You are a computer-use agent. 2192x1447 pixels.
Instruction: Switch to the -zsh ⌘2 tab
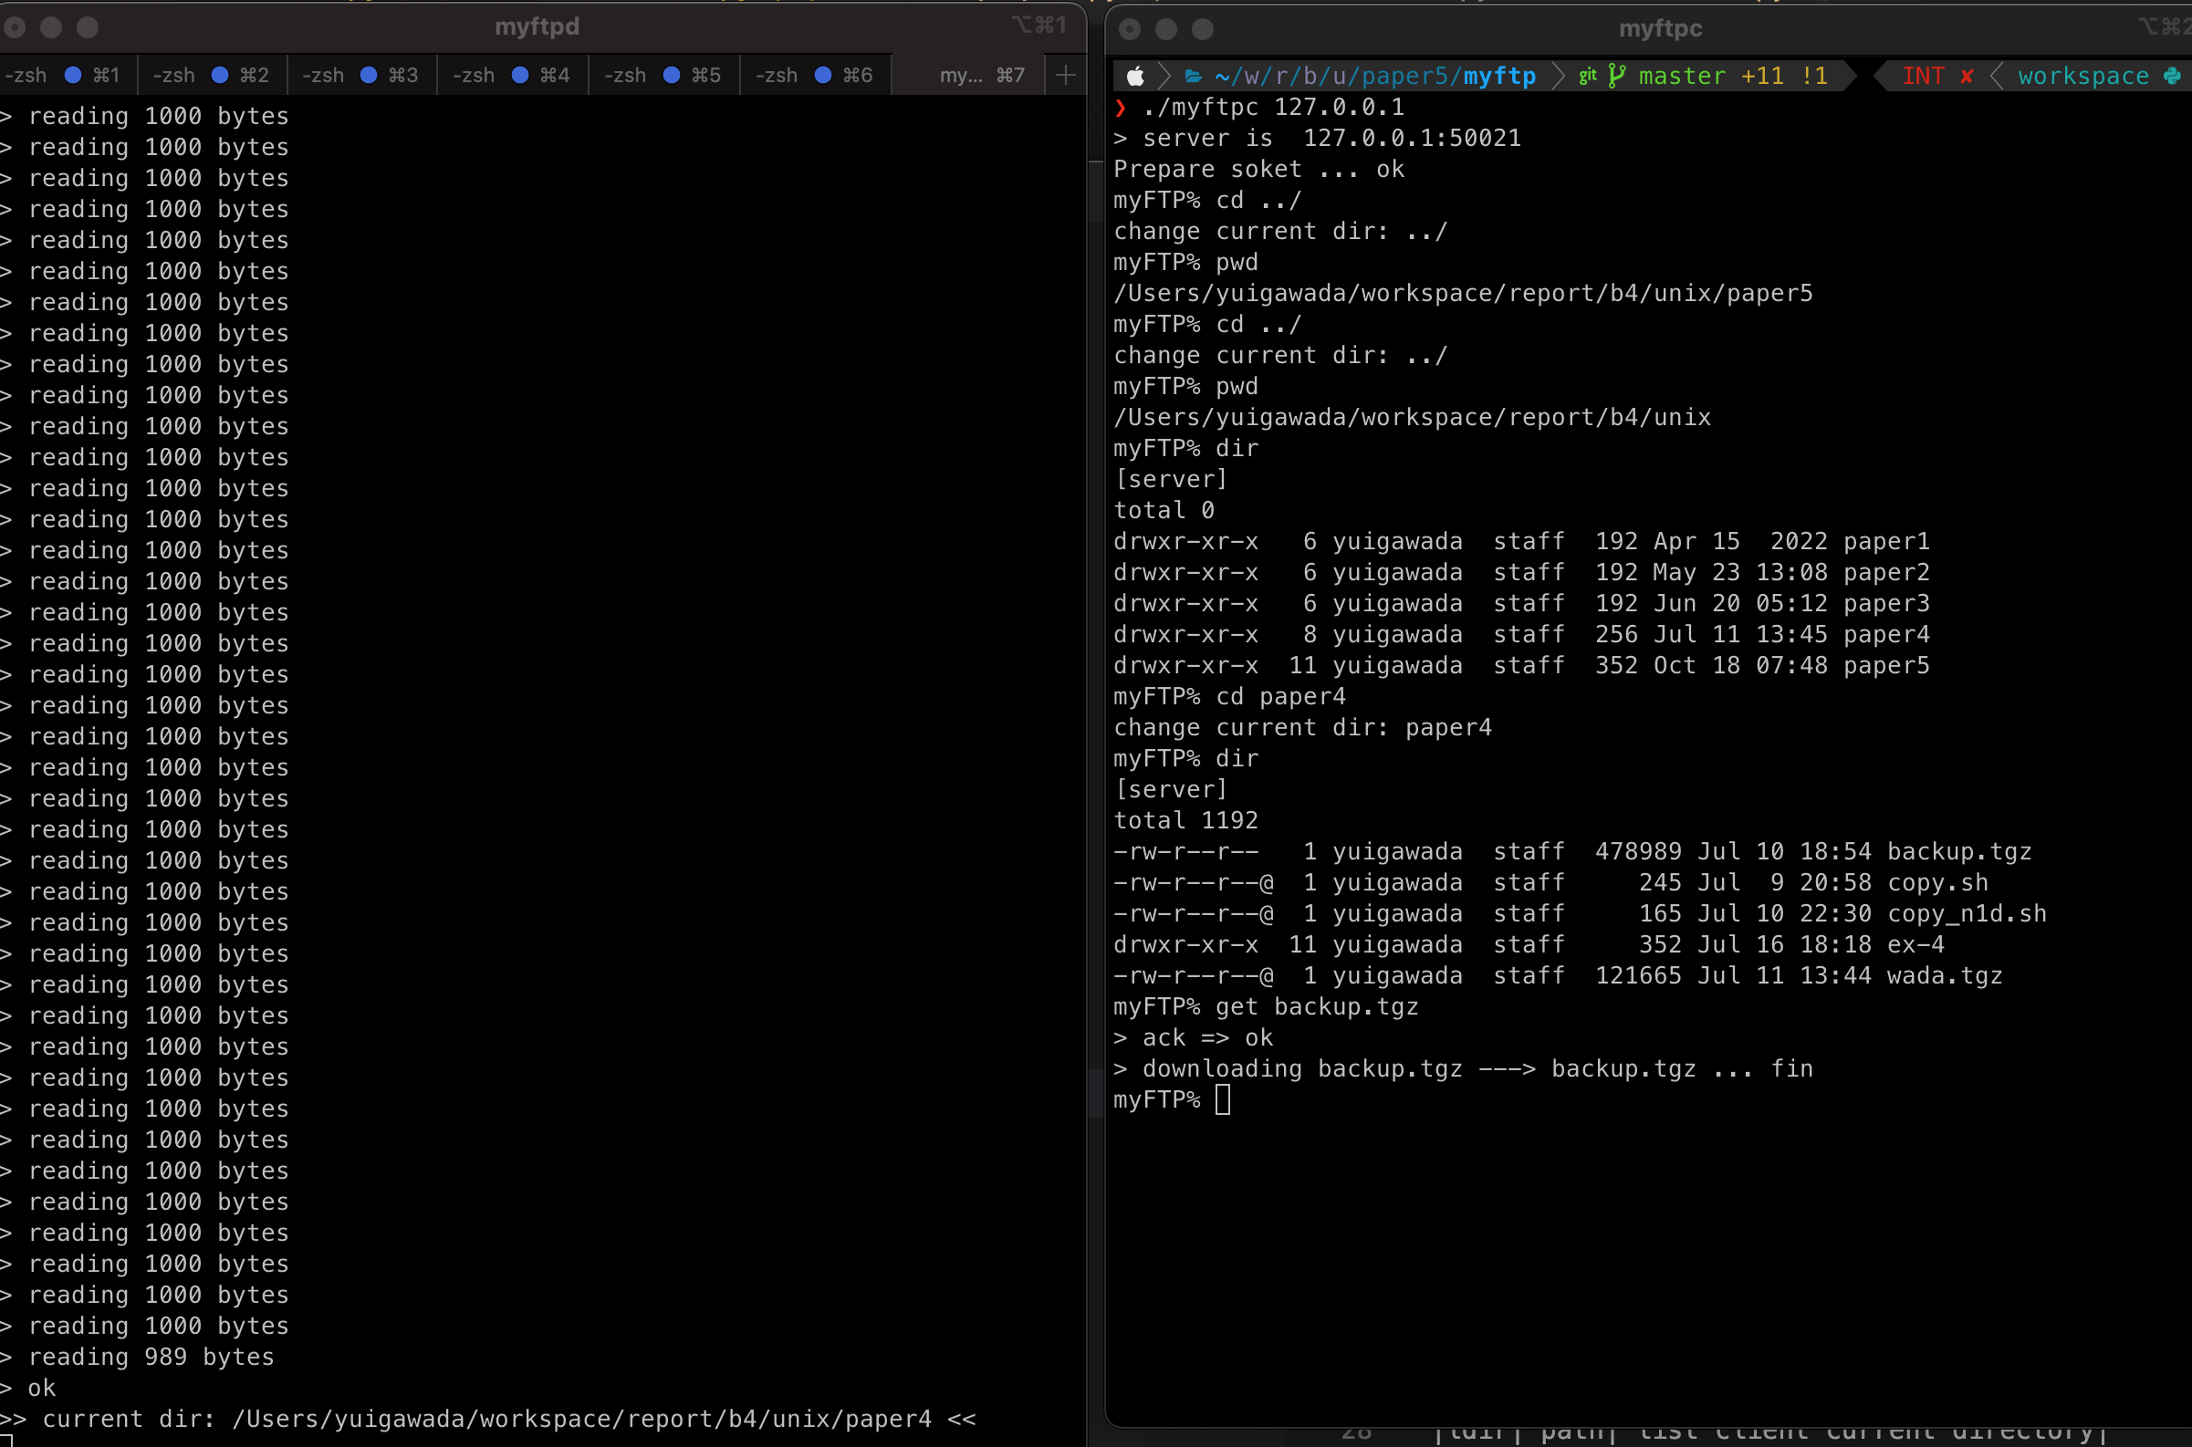211,75
